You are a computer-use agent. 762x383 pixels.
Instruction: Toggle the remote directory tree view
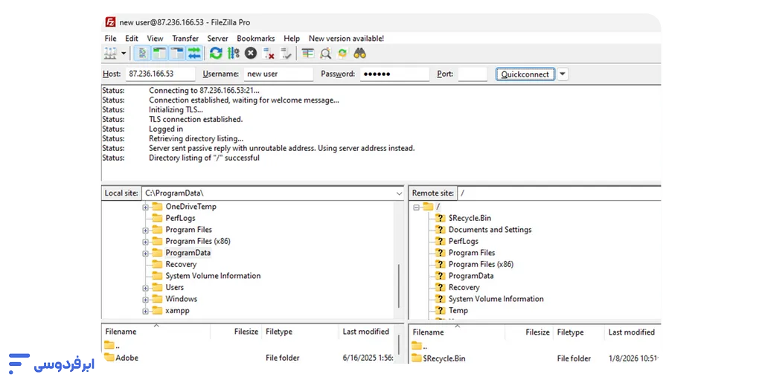pyautogui.click(x=177, y=54)
